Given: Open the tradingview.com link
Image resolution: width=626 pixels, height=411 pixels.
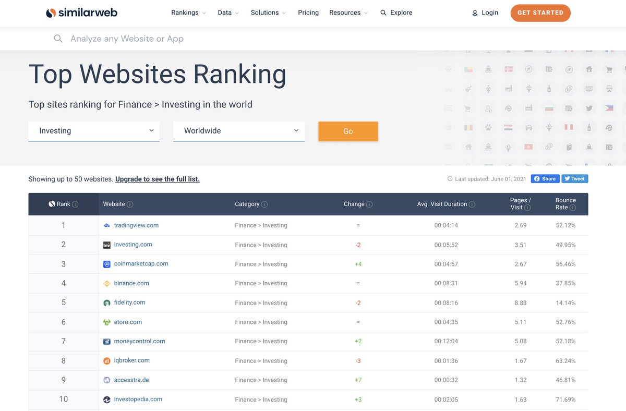Looking at the screenshot, I should point(136,225).
